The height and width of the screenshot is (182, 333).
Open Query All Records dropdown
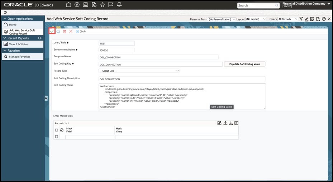288,19
